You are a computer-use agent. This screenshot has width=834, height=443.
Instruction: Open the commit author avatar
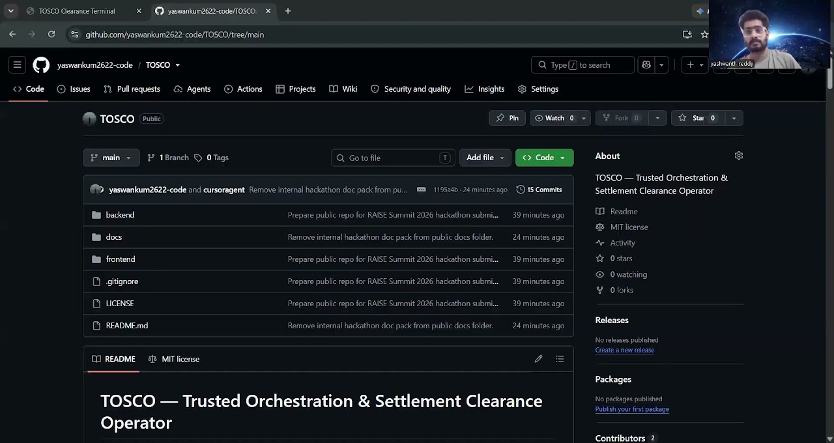tap(97, 190)
